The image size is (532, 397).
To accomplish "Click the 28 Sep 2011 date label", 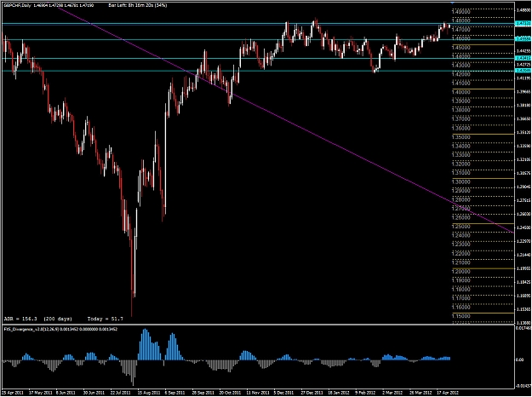I will pos(203,392).
